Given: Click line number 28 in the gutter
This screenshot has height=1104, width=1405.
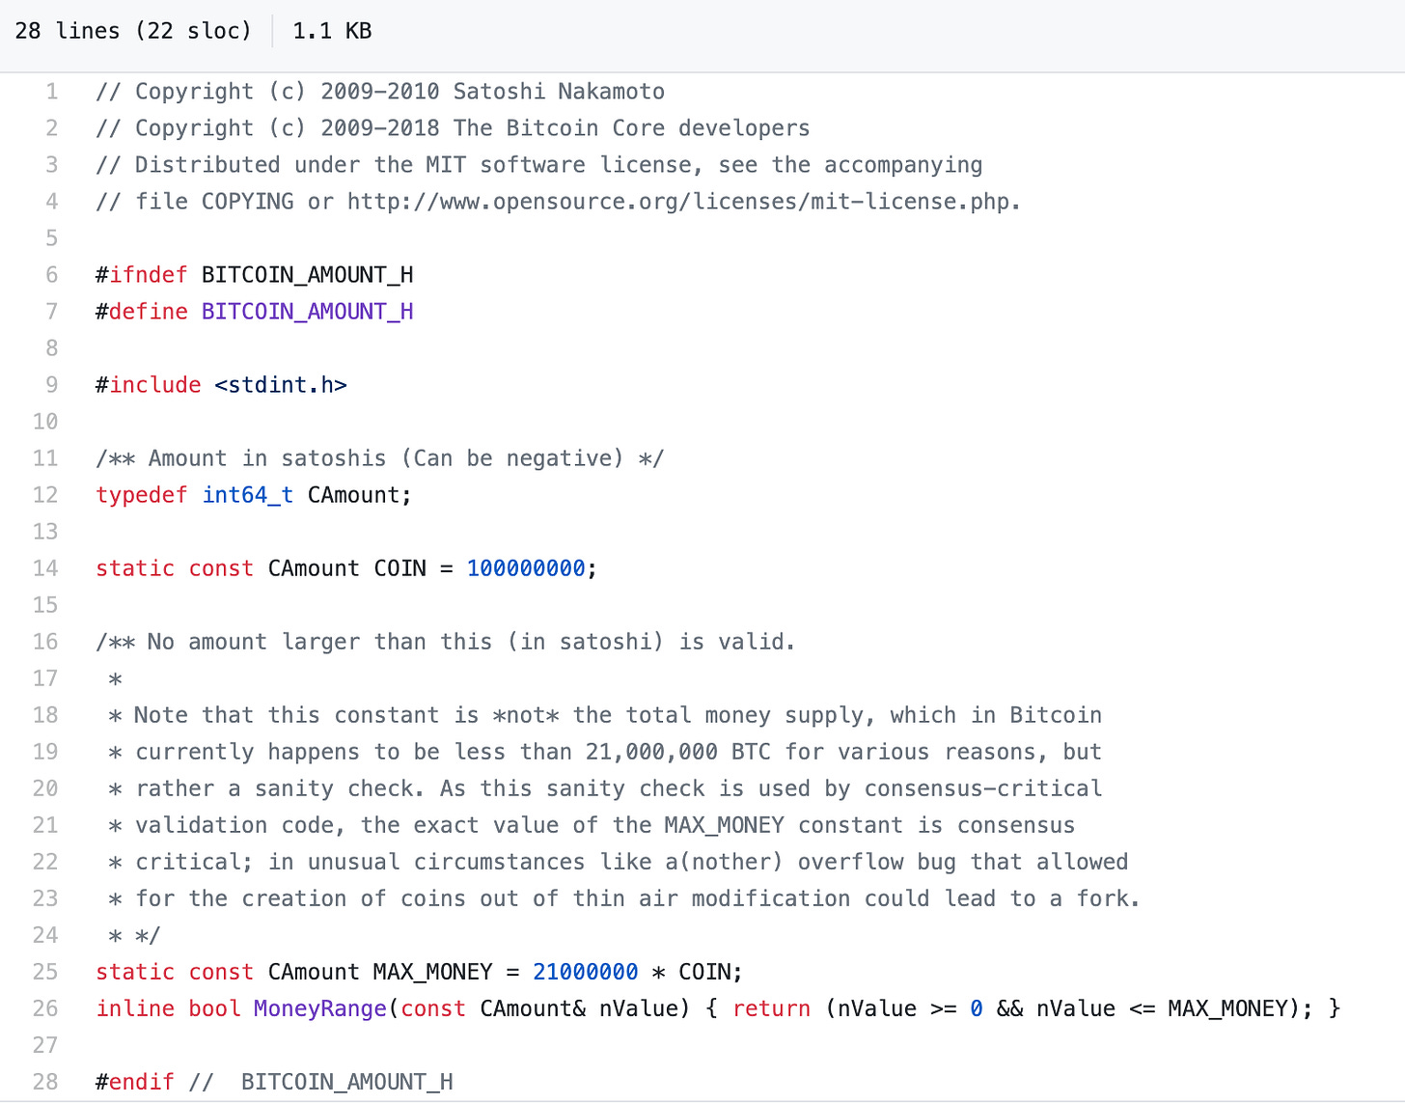Looking at the screenshot, I should click(x=45, y=1082).
